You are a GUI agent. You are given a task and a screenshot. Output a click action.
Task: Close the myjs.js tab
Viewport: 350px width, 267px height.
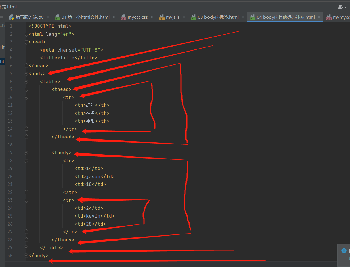[x=184, y=17]
